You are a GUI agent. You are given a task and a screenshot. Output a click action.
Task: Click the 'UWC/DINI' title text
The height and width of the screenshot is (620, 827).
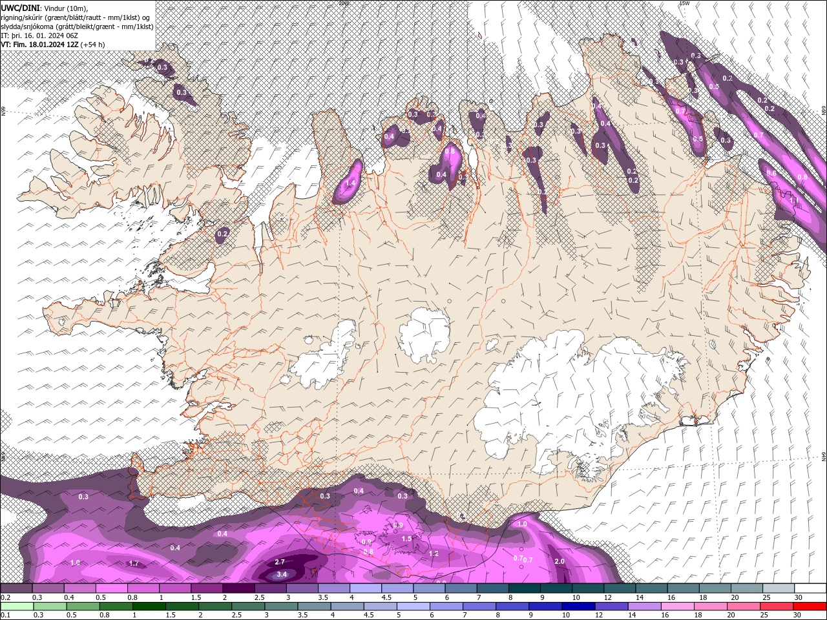tap(21, 7)
